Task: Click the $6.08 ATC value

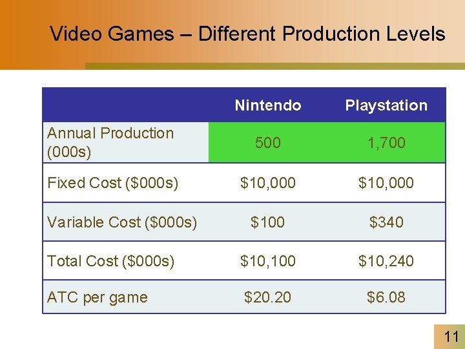Action: [386, 297]
